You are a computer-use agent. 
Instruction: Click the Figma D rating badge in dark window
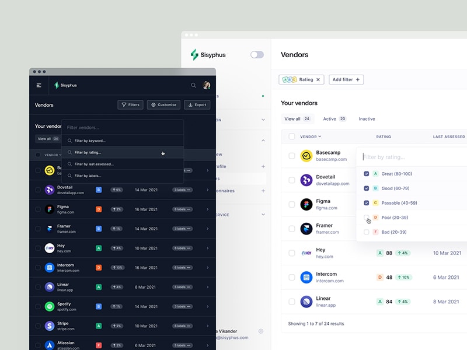pos(99,209)
